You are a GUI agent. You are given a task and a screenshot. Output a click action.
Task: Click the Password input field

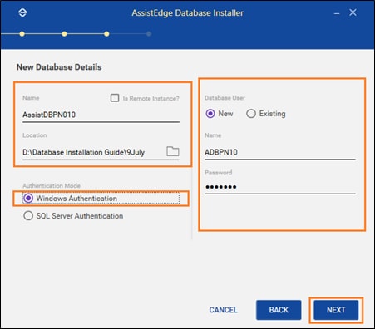(x=280, y=187)
